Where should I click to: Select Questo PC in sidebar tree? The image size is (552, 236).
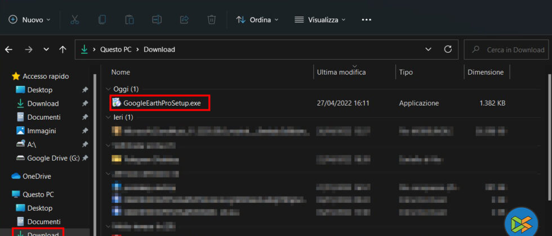pos(33,194)
